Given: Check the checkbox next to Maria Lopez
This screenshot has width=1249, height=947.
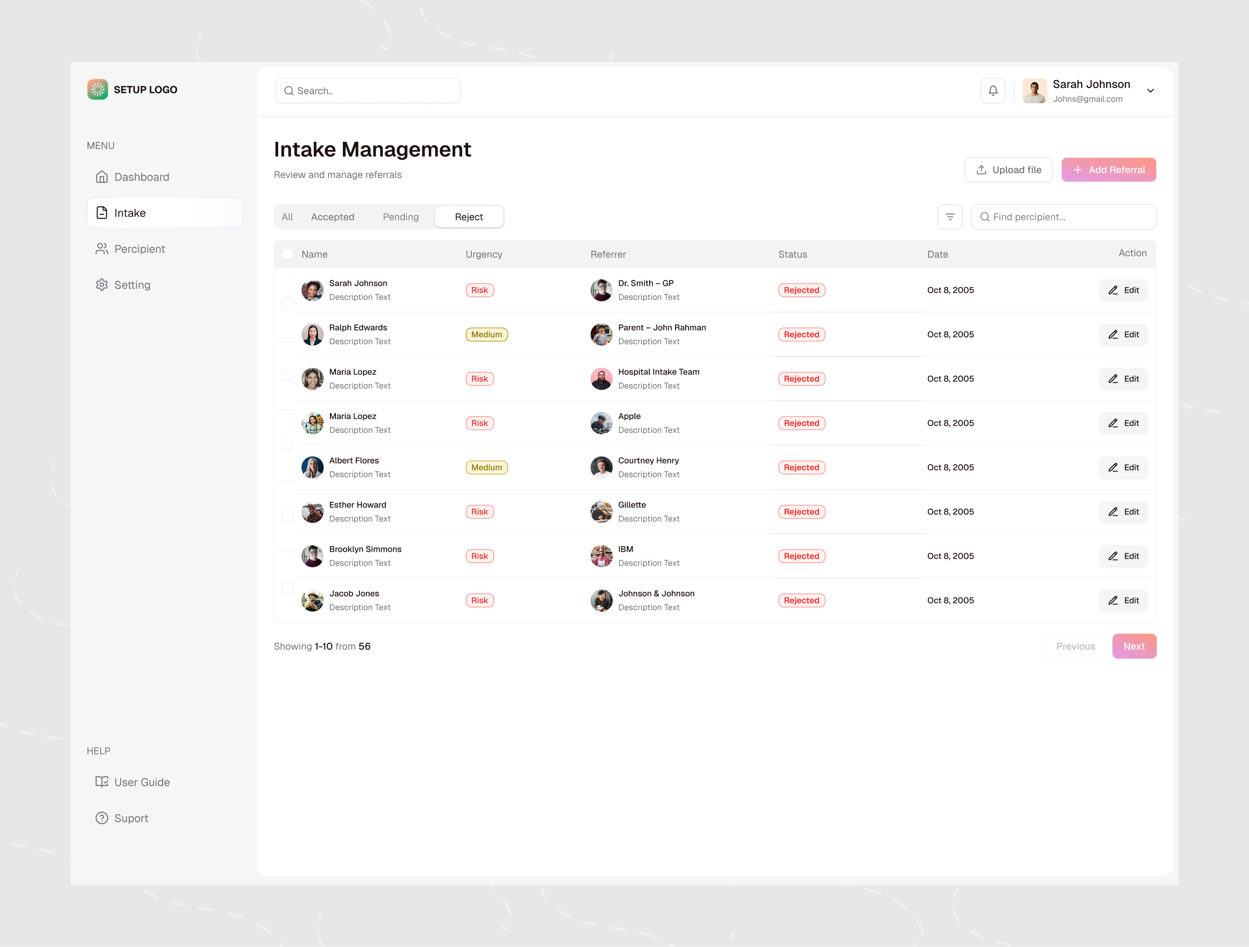Looking at the screenshot, I should [x=288, y=374].
